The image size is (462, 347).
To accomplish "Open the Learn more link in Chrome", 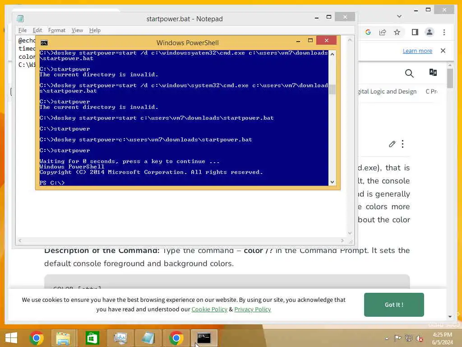I will pos(417,51).
